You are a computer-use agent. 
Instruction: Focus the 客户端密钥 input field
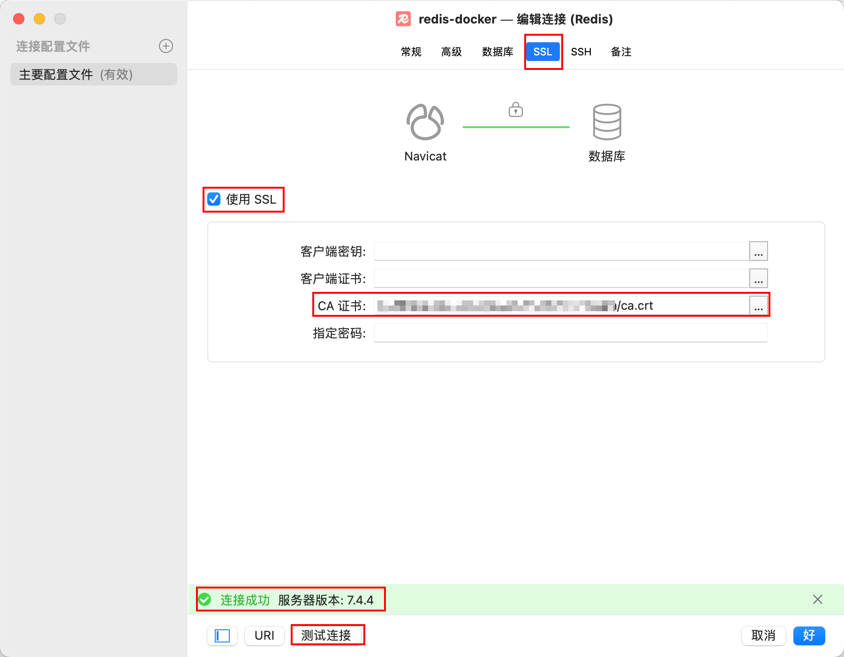(561, 251)
